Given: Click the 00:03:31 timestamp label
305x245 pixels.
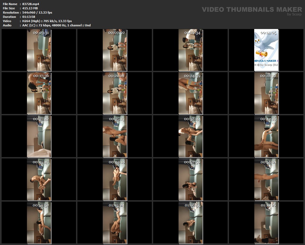Looking at the screenshot, I should [41, 33].
